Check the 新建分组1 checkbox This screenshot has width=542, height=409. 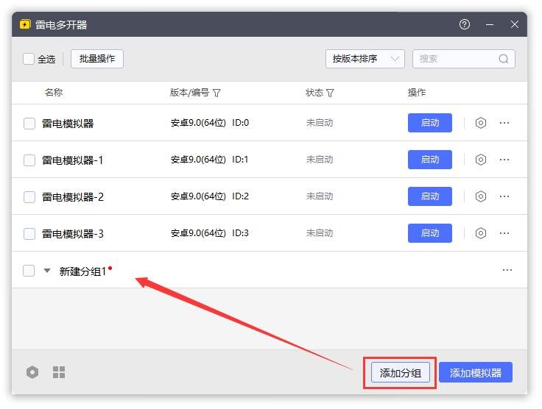click(29, 271)
